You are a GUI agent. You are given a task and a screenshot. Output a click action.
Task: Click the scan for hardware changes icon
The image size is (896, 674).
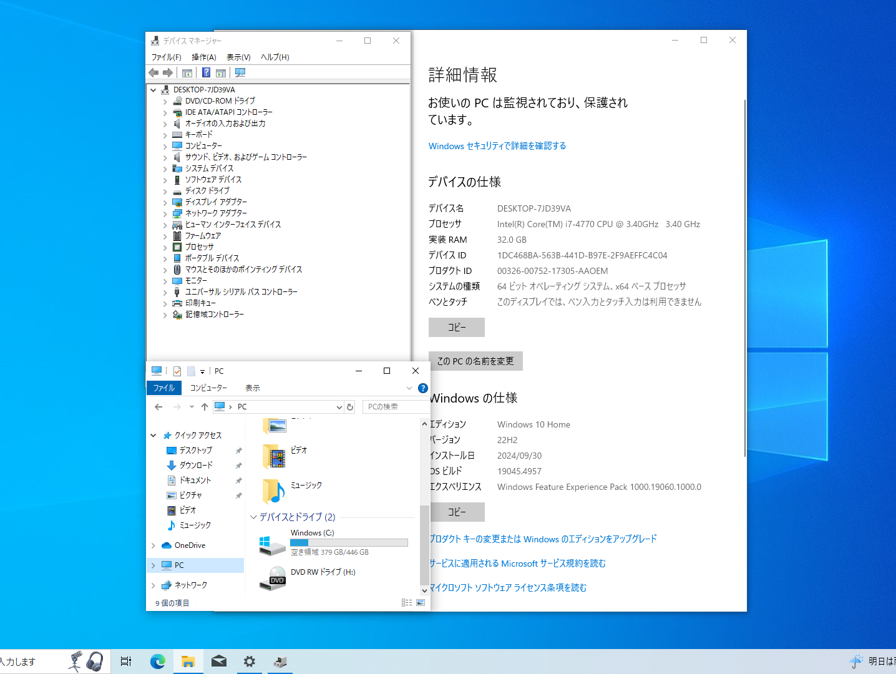point(240,73)
